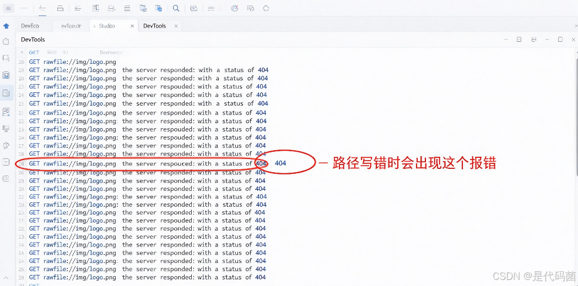
Task: Click the gray rectangular button at the toolbar start
Action: click(8, 8)
